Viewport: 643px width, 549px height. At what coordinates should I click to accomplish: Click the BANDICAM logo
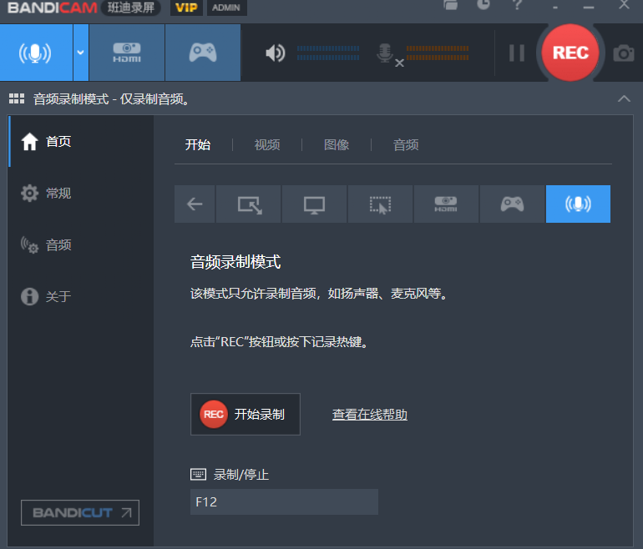(52, 8)
